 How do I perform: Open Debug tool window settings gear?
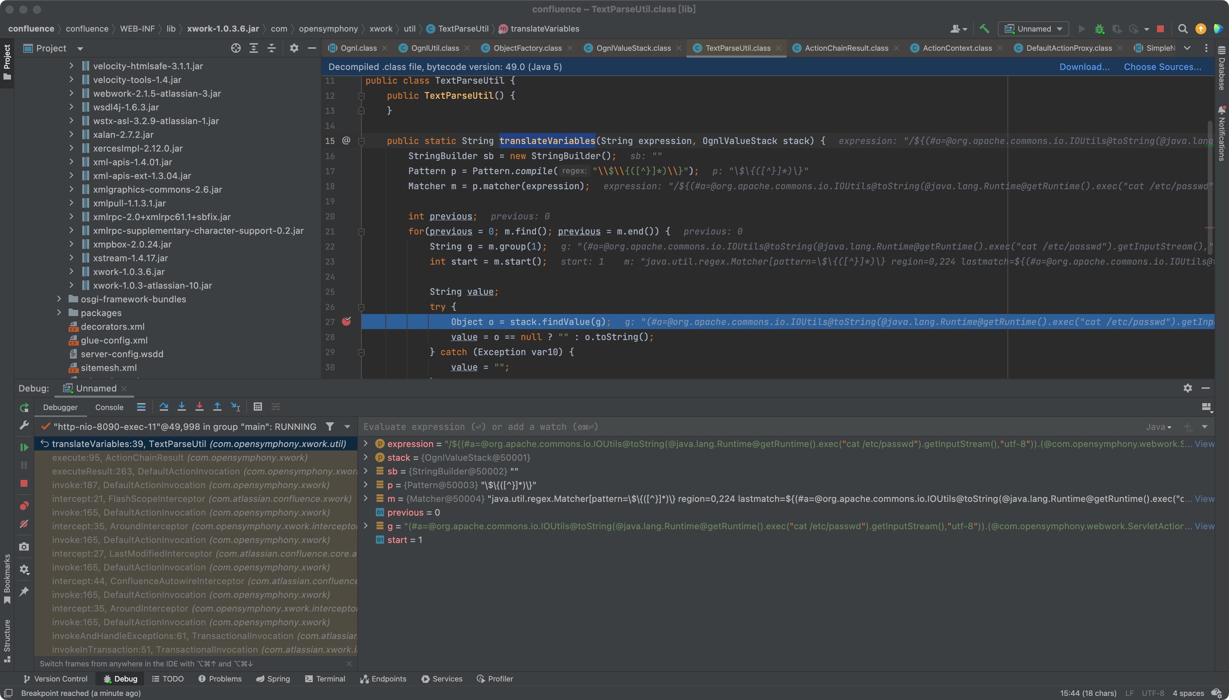coord(1188,388)
